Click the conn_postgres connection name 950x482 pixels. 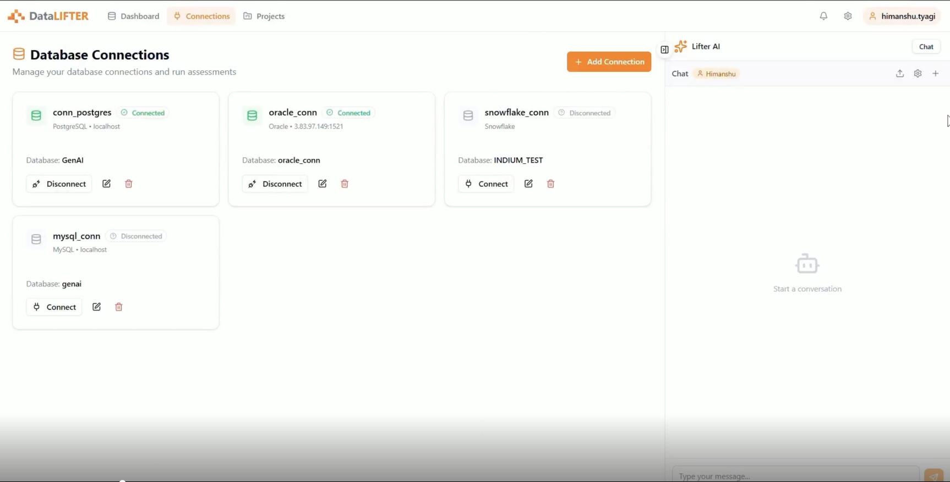(82, 113)
